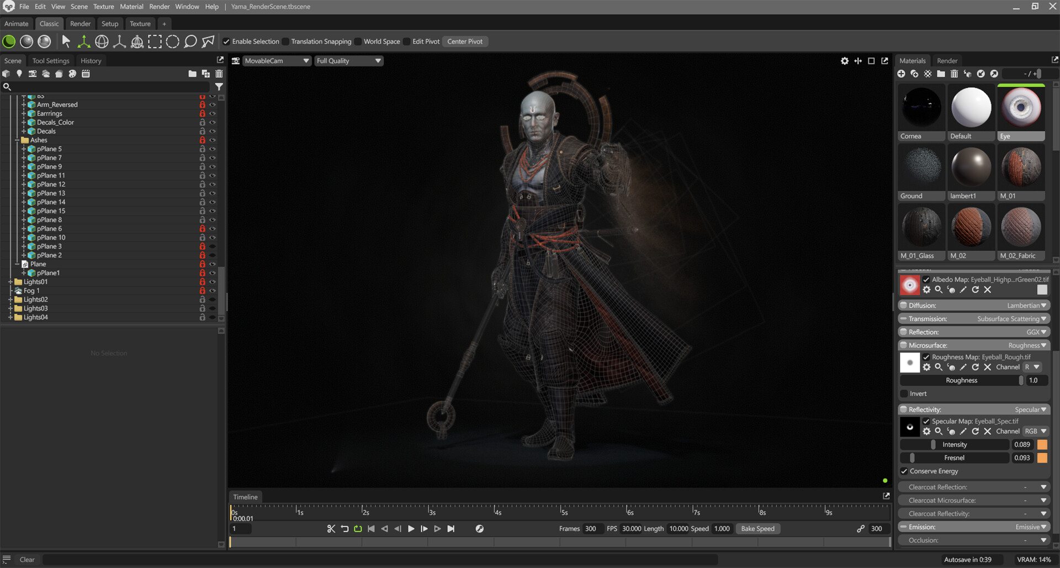Screen dimensions: 1060x568
Task: Open viewport settings gear icon
Action: click(x=845, y=61)
